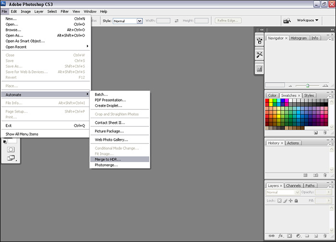Swap the Width and Height values
Image resolution: width=336 pixels, height=242 pixels.
pyautogui.click(x=176, y=21)
